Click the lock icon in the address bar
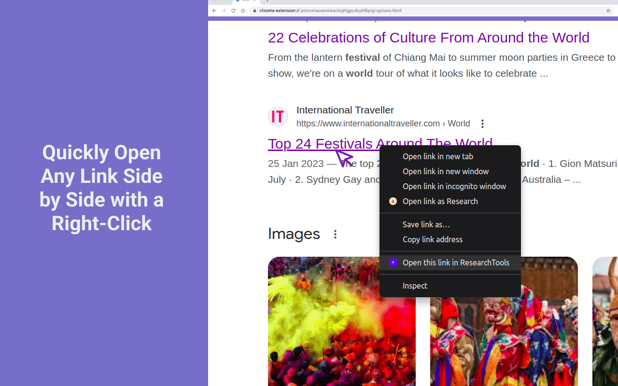Viewport: 618px width, 386px height. pyautogui.click(x=254, y=10)
